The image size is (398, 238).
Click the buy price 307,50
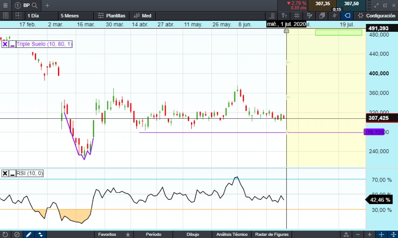pyautogui.click(x=351, y=4)
